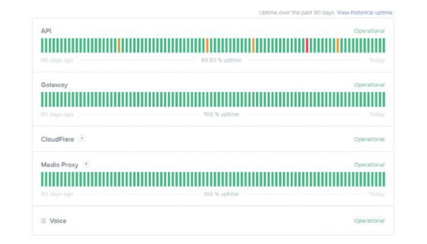The image size is (427, 244).
Task: Click the Uptime over the past 90 days text
Action: [x=296, y=12]
